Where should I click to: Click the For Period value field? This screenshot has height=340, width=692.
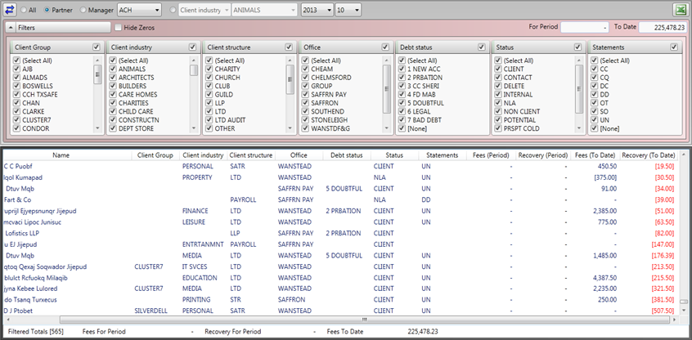pyautogui.click(x=585, y=27)
